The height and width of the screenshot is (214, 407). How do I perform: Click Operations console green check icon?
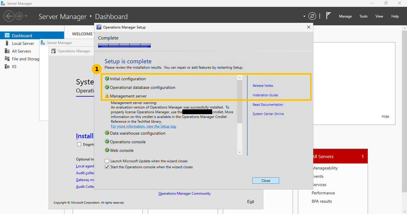pyautogui.click(x=107, y=142)
